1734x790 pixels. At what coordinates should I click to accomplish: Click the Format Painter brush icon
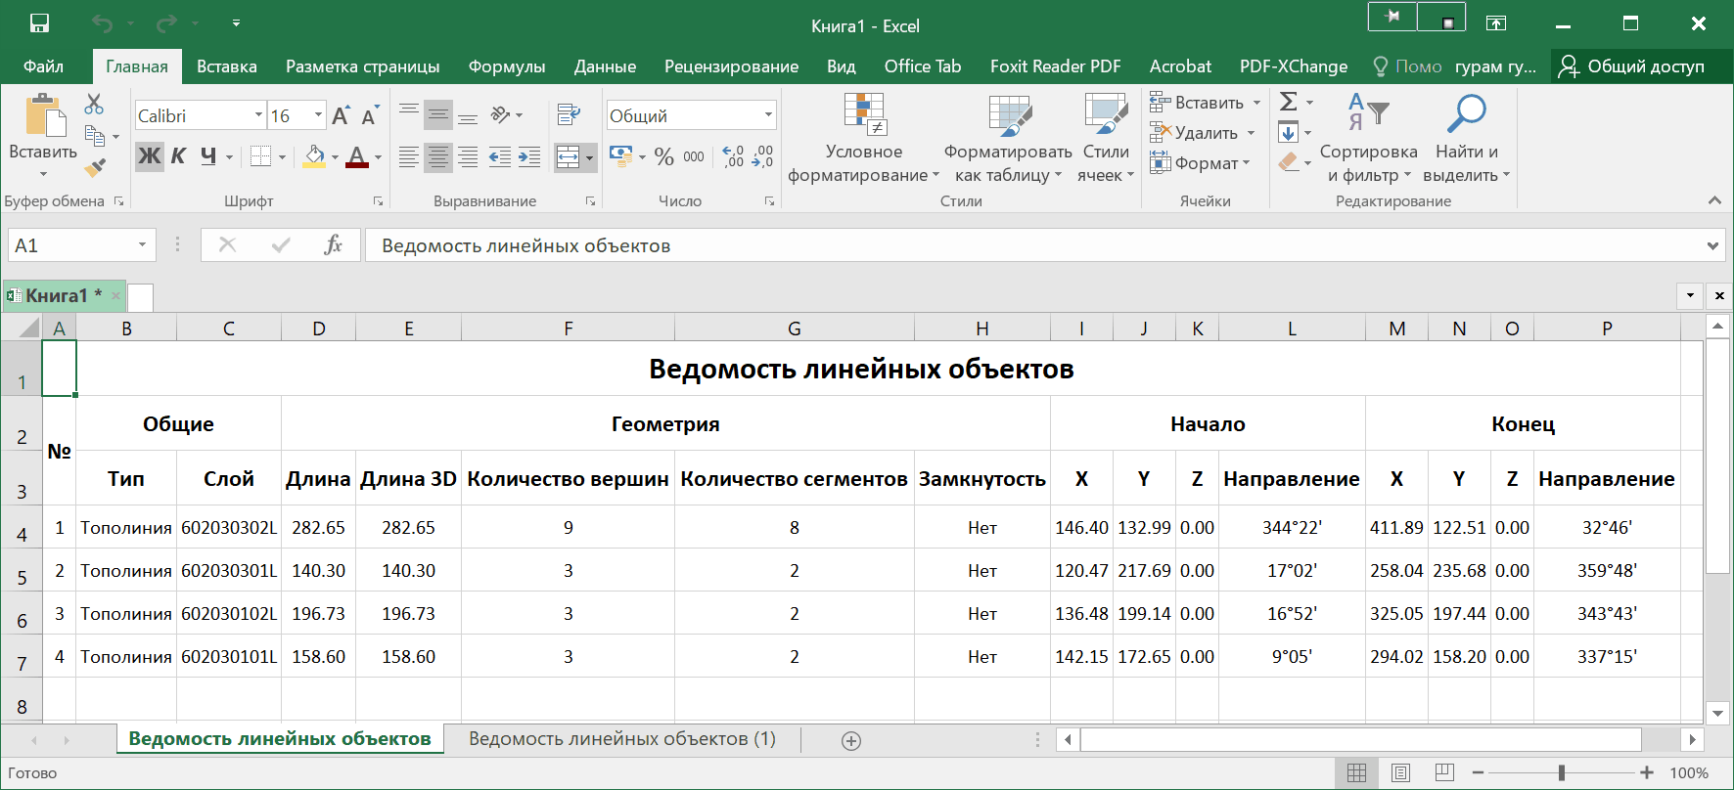94,168
